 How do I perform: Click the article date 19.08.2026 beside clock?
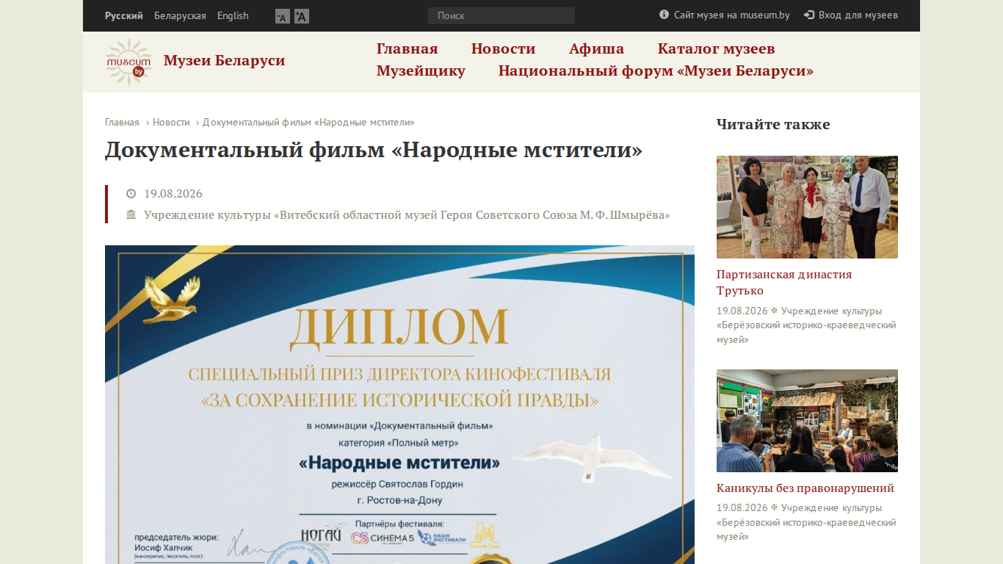(173, 194)
